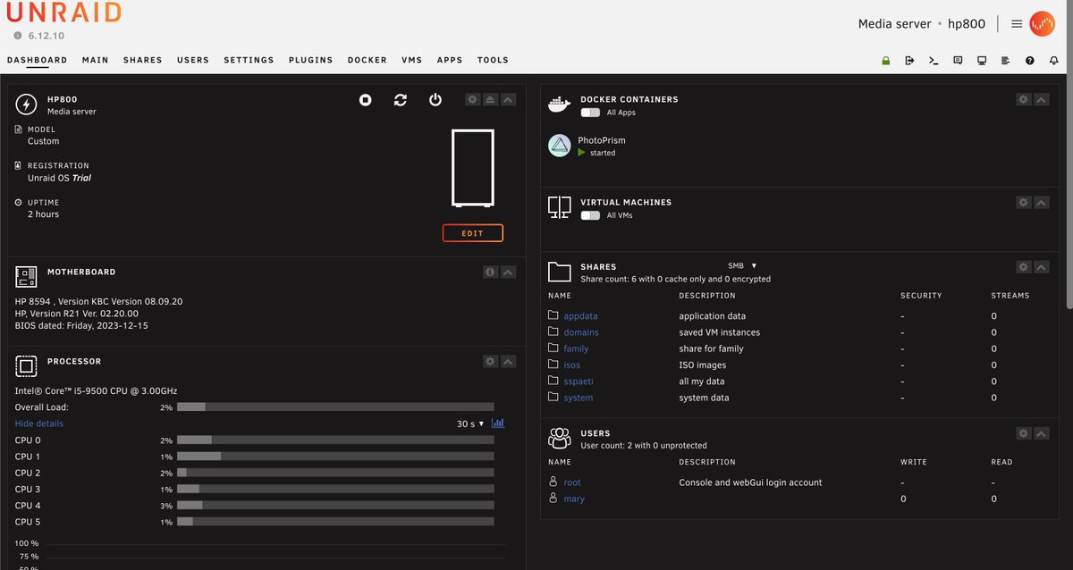The height and width of the screenshot is (570, 1073).
Task: Click the PhotoPrism container logo
Action: coord(559,144)
